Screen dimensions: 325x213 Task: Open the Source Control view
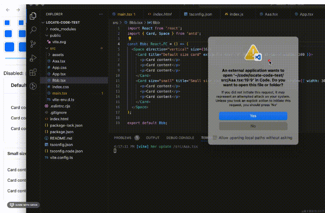tap(33, 44)
